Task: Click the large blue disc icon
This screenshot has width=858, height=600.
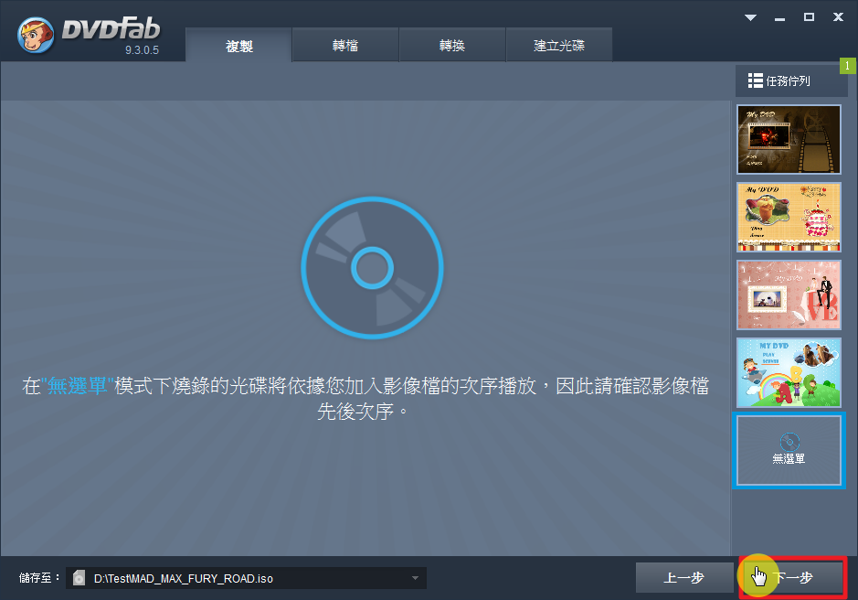Action: point(372,268)
